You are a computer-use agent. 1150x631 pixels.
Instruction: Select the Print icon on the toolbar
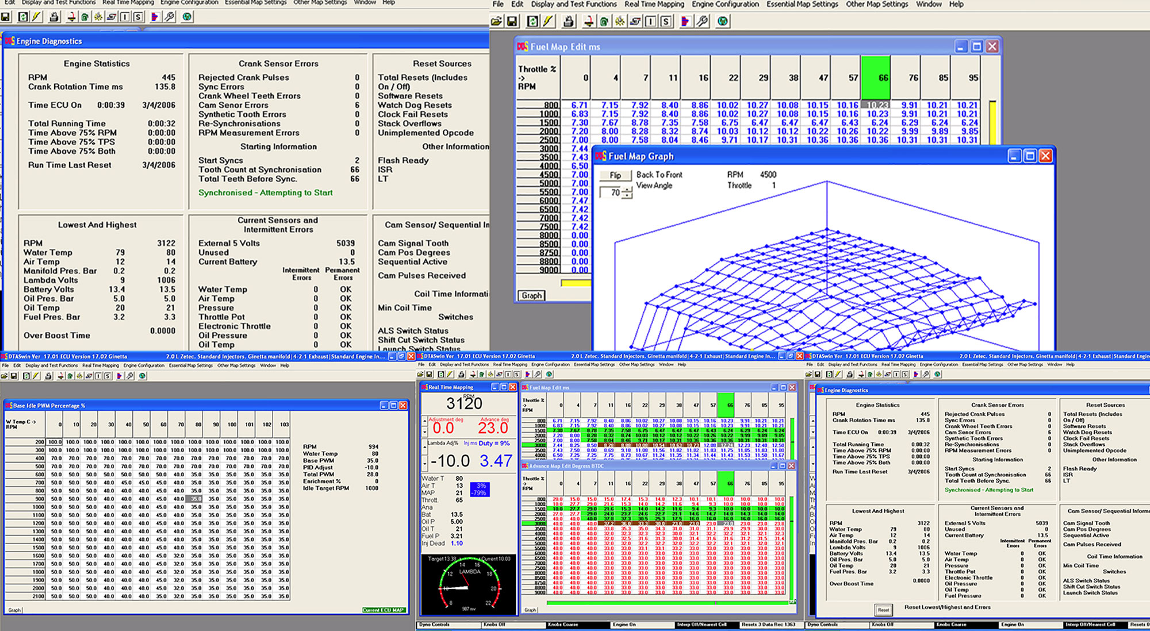coord(569,21)
